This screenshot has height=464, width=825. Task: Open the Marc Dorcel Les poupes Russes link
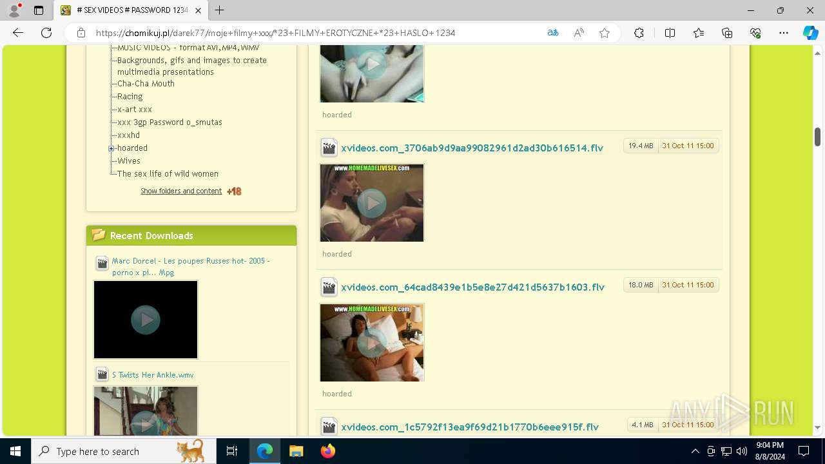191,267
